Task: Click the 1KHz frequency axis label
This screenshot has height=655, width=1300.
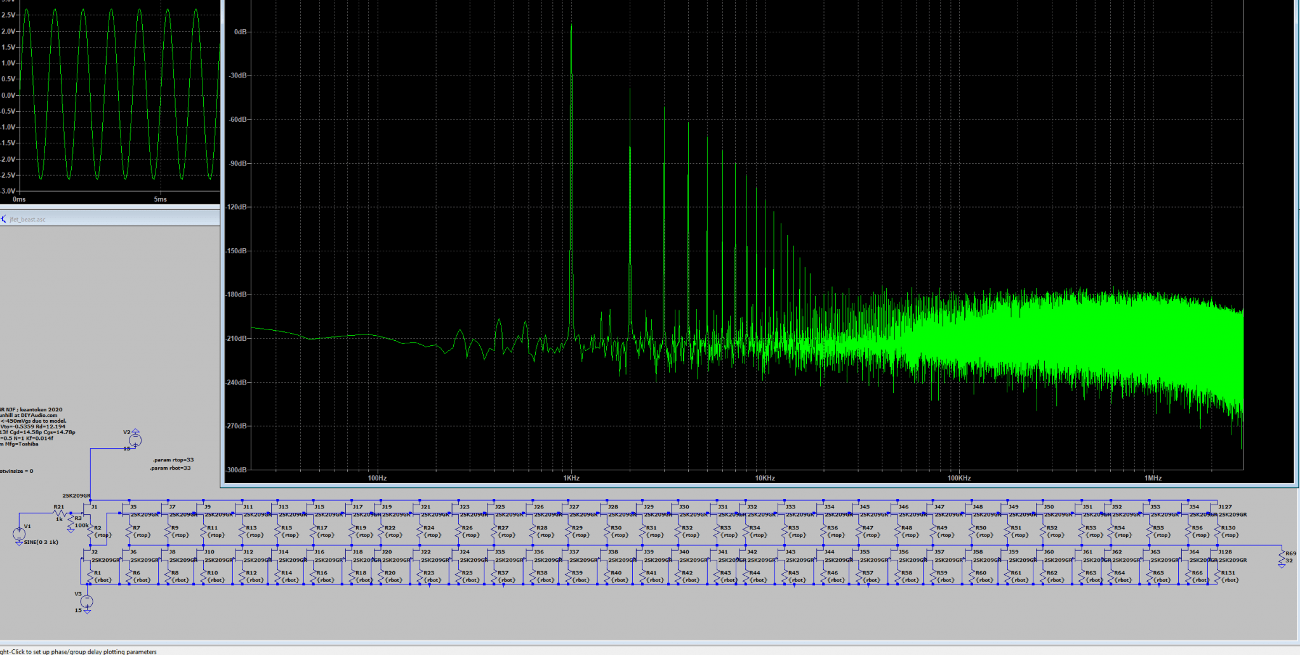Action: [x=571, y=478]
